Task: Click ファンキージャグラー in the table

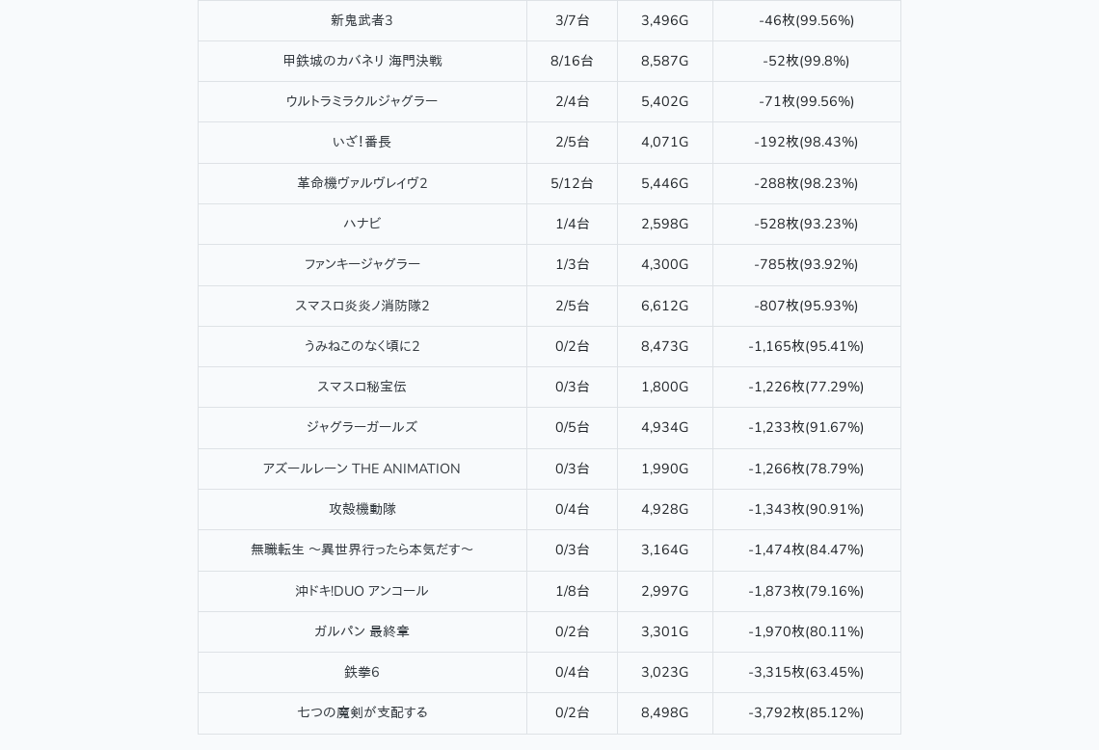Action: click(362, 264)
